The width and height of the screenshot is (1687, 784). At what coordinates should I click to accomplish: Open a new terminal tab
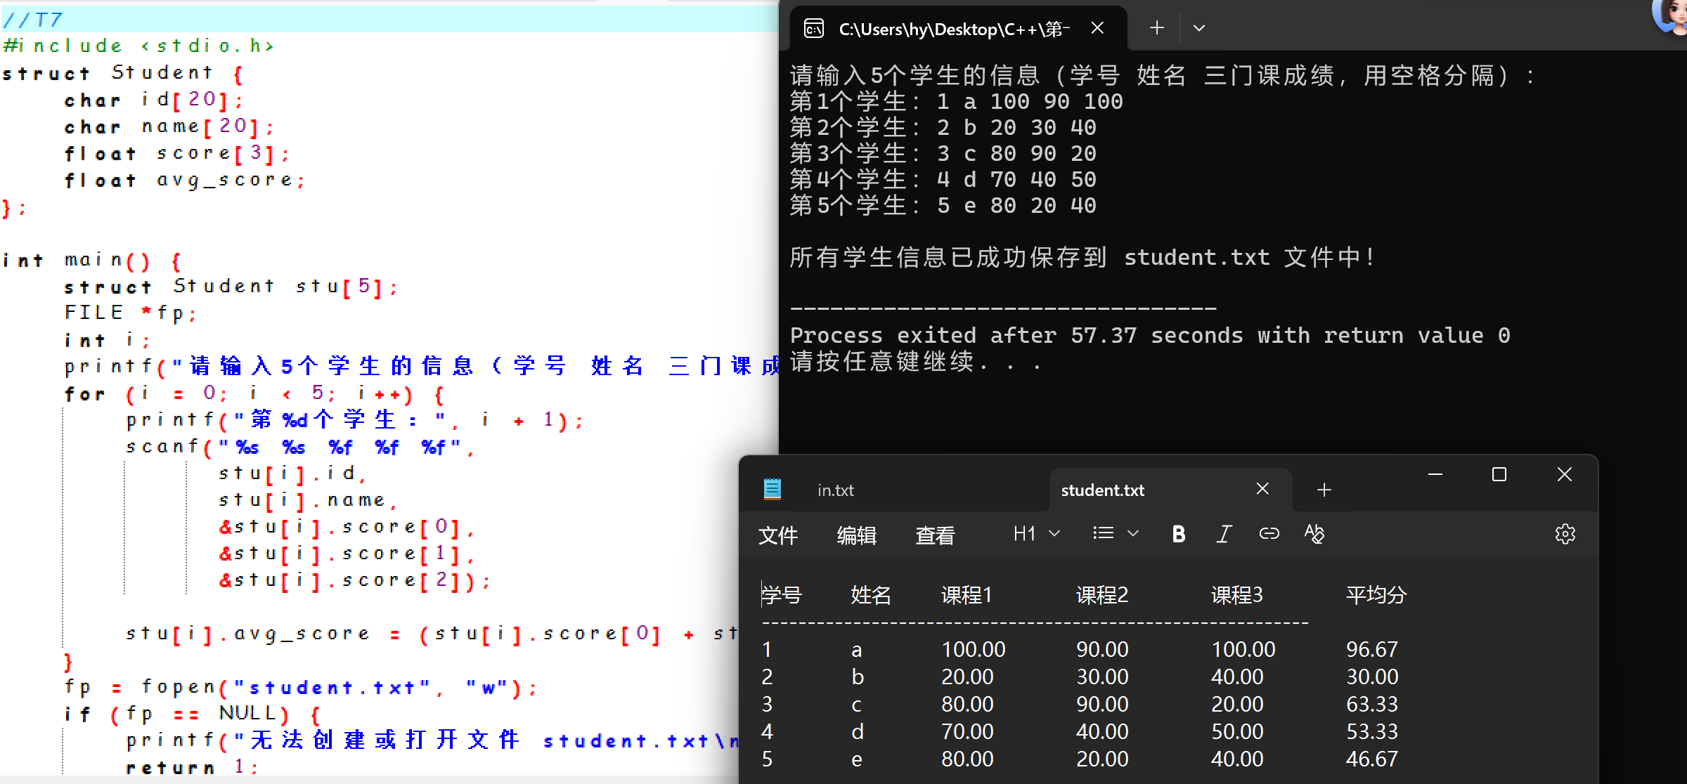click(x=1156, y=28)
